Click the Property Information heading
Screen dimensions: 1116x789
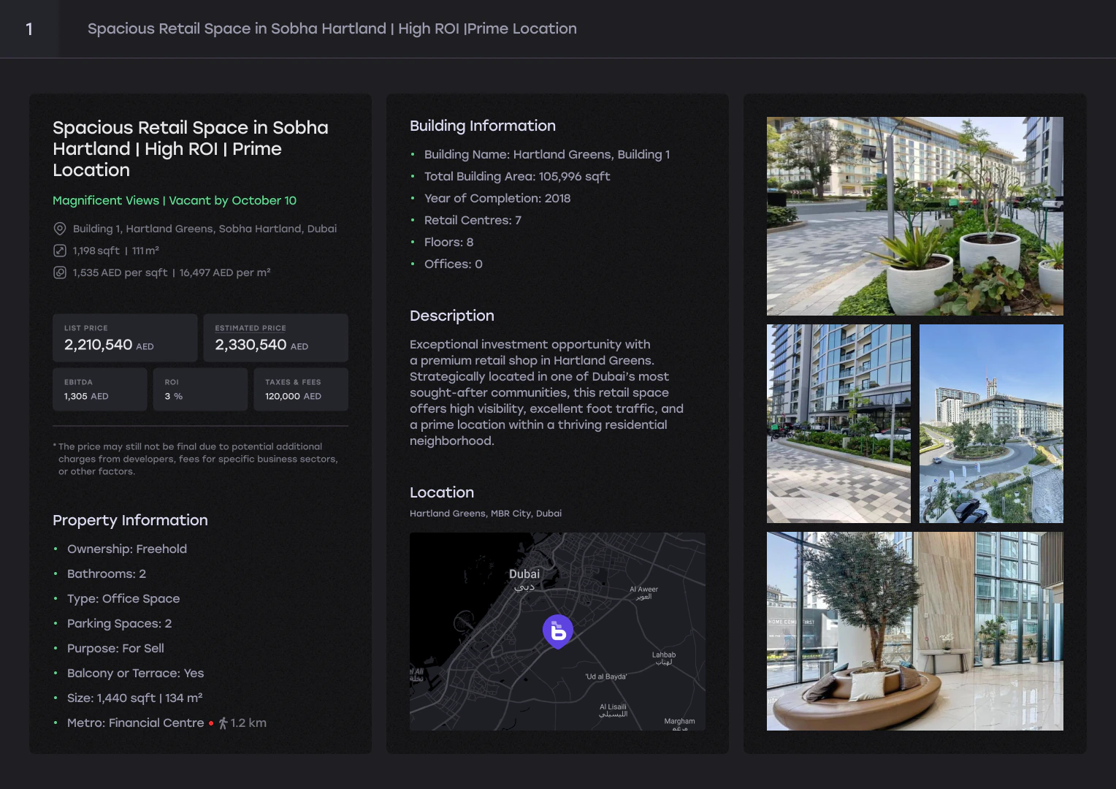coord(130,520)
